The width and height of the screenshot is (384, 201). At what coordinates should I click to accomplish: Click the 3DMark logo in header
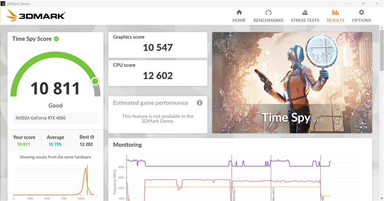[36, 15]
